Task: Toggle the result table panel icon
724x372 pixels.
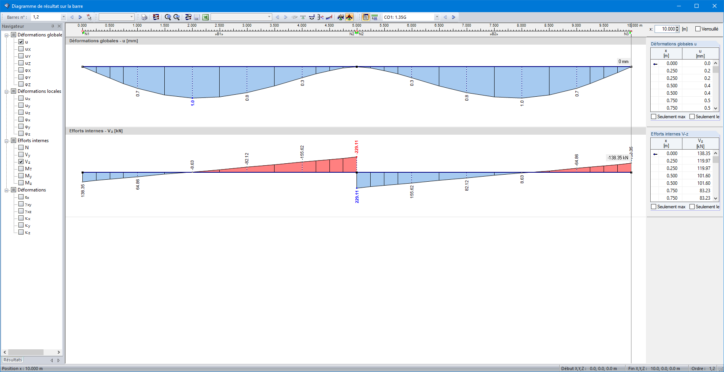Action: tap(366, 17)
